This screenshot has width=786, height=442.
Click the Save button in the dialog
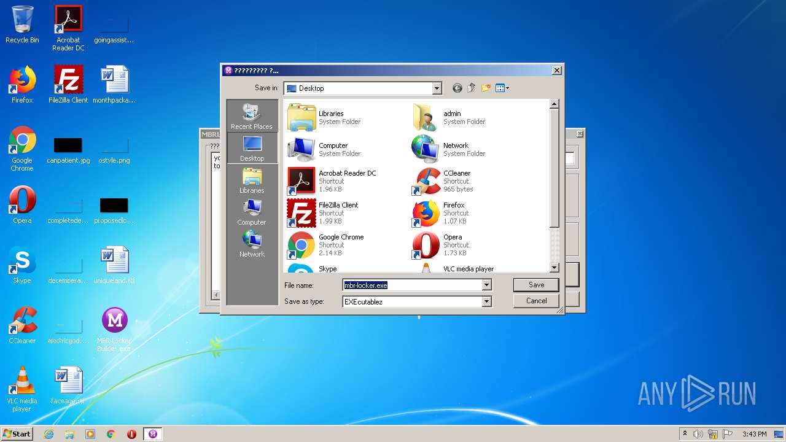(x=536, y=285)
